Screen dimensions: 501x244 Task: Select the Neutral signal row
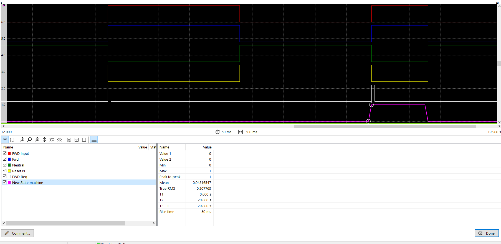(79, 165)
